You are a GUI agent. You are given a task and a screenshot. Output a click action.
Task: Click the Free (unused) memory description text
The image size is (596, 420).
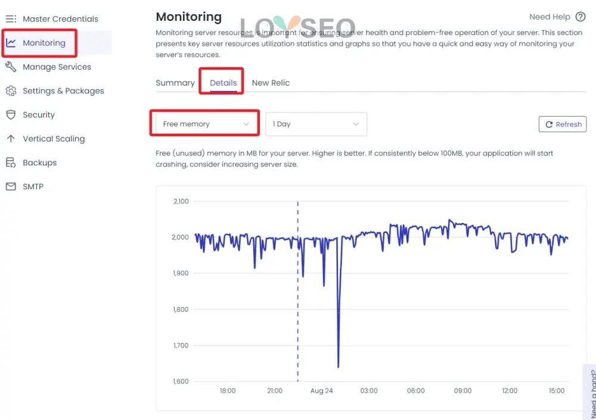click(x=354, y=159)
